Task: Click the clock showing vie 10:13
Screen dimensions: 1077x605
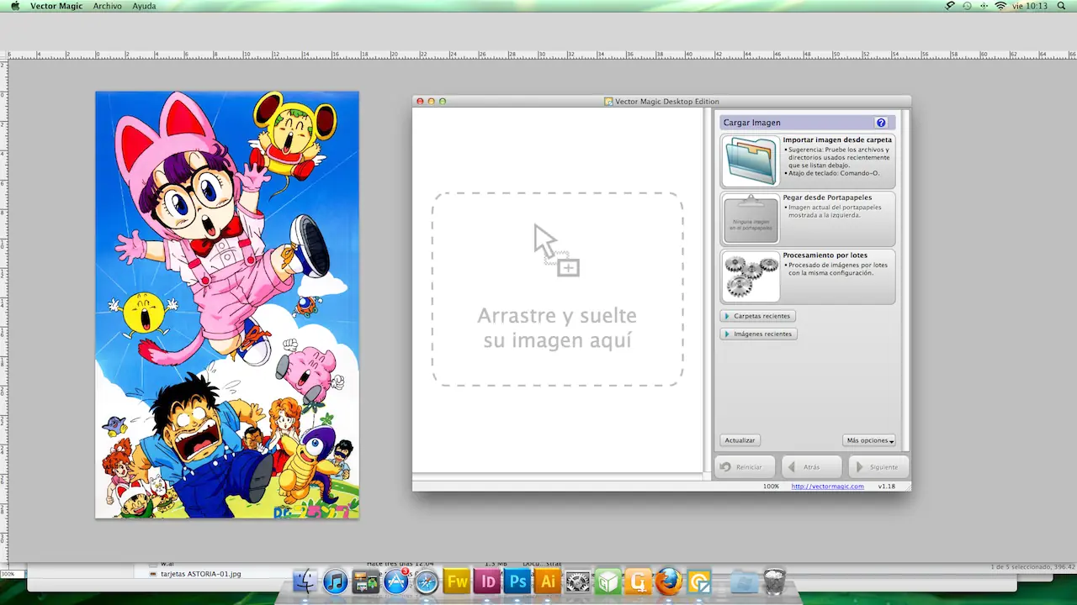Action: [1030, 6]
